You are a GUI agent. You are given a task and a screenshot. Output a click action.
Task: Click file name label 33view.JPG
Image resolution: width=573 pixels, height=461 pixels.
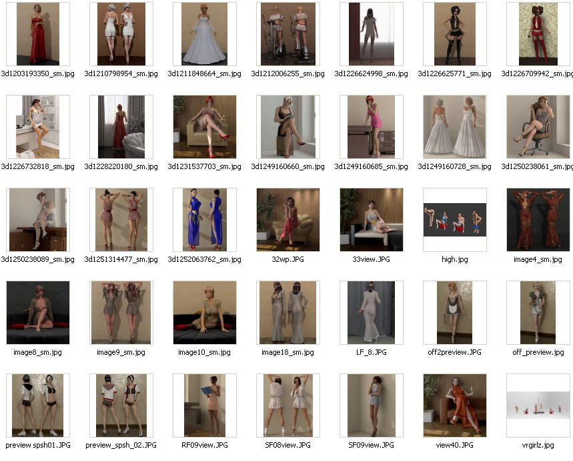pos(372,260)
